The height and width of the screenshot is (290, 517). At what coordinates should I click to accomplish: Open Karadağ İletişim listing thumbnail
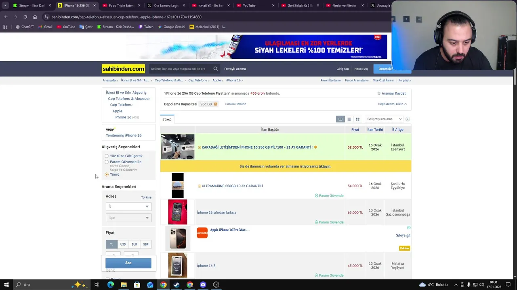(x=178, y=147)
